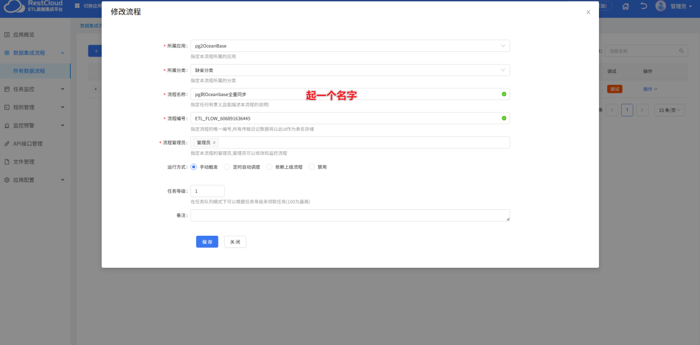
Task: Collapse the 数据集成流程 sidebar section
Action: coord(62,52)
